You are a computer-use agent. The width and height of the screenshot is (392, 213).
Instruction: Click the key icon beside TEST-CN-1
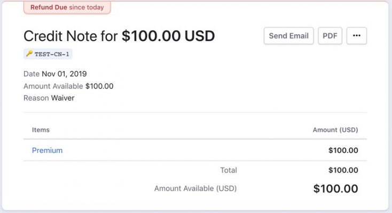tap(29, 54)
